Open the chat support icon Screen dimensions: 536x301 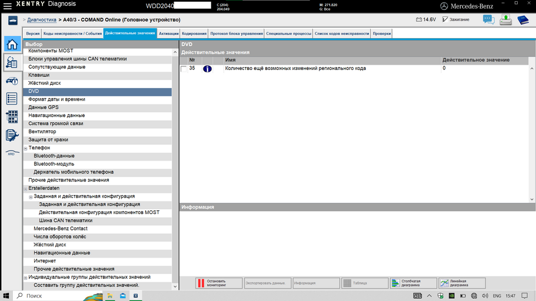pos(488,19)
